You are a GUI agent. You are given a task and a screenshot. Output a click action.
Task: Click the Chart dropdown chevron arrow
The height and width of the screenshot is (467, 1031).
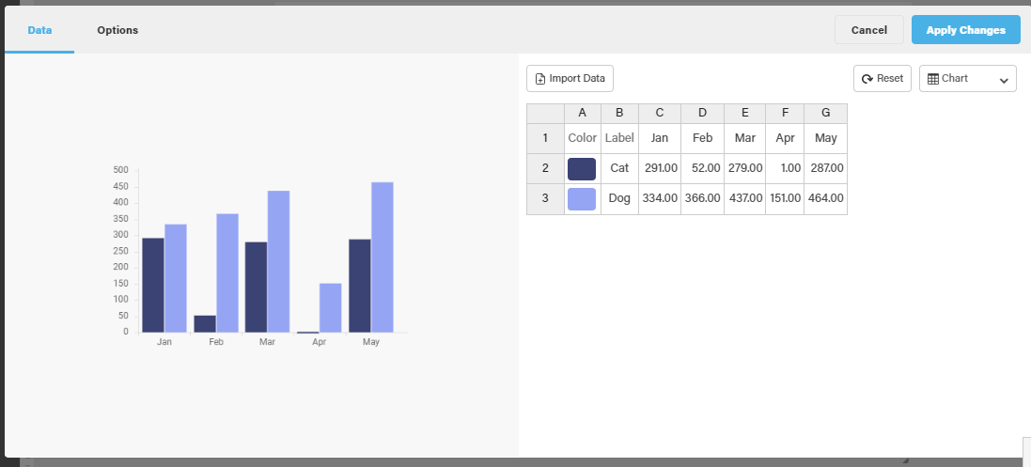[x=1004, y=80]
